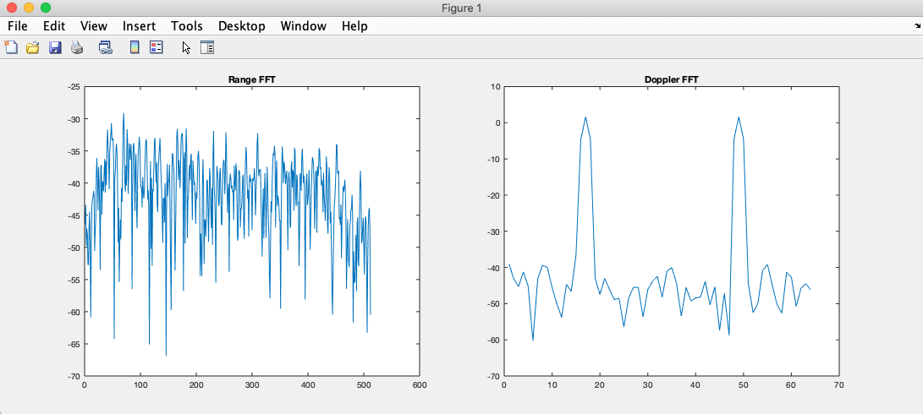The height and width of the screenshot is (414, 923).
Task: Open the Edit menu
Action: (54, 26)
